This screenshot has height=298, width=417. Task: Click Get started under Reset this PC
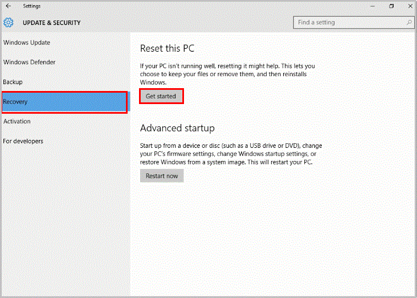pyautogui.click(x=161, y=96)
